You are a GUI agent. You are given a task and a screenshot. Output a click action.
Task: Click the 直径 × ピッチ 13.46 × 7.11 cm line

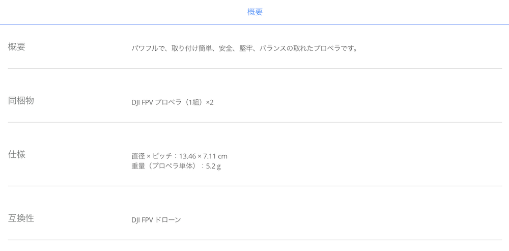(179, 156)
